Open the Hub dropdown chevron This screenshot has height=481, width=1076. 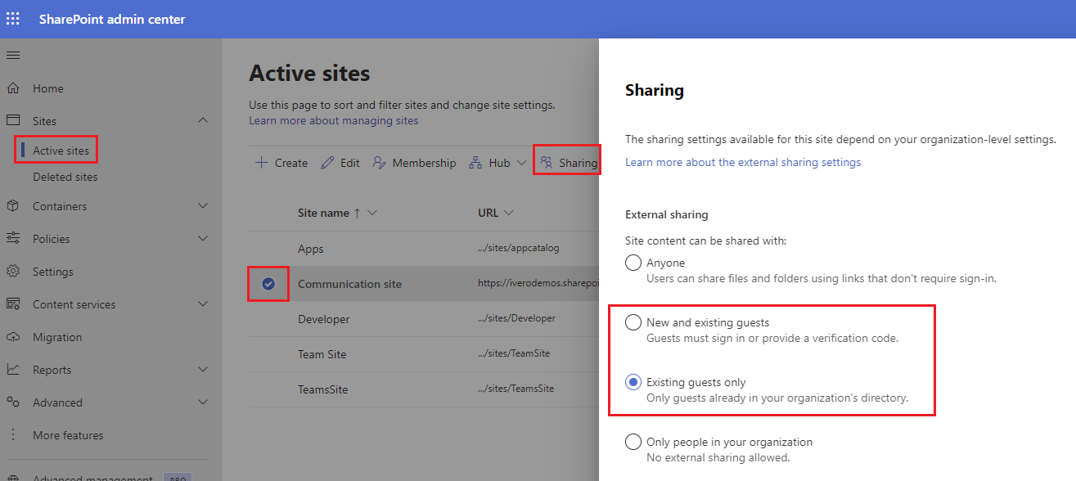pyautogui.click(x=521, y=163)
